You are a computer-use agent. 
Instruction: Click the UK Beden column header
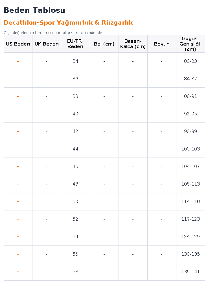47,44
